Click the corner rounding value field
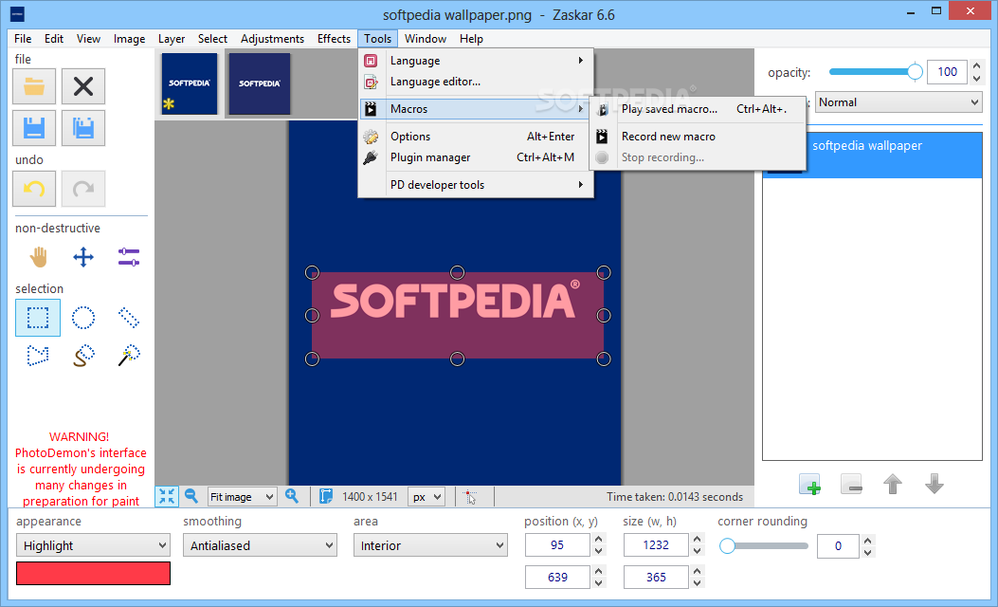This screenshot has height=607, width=998. 838,546
